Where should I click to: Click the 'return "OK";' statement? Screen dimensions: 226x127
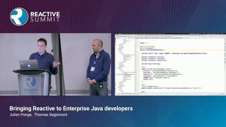148,79
